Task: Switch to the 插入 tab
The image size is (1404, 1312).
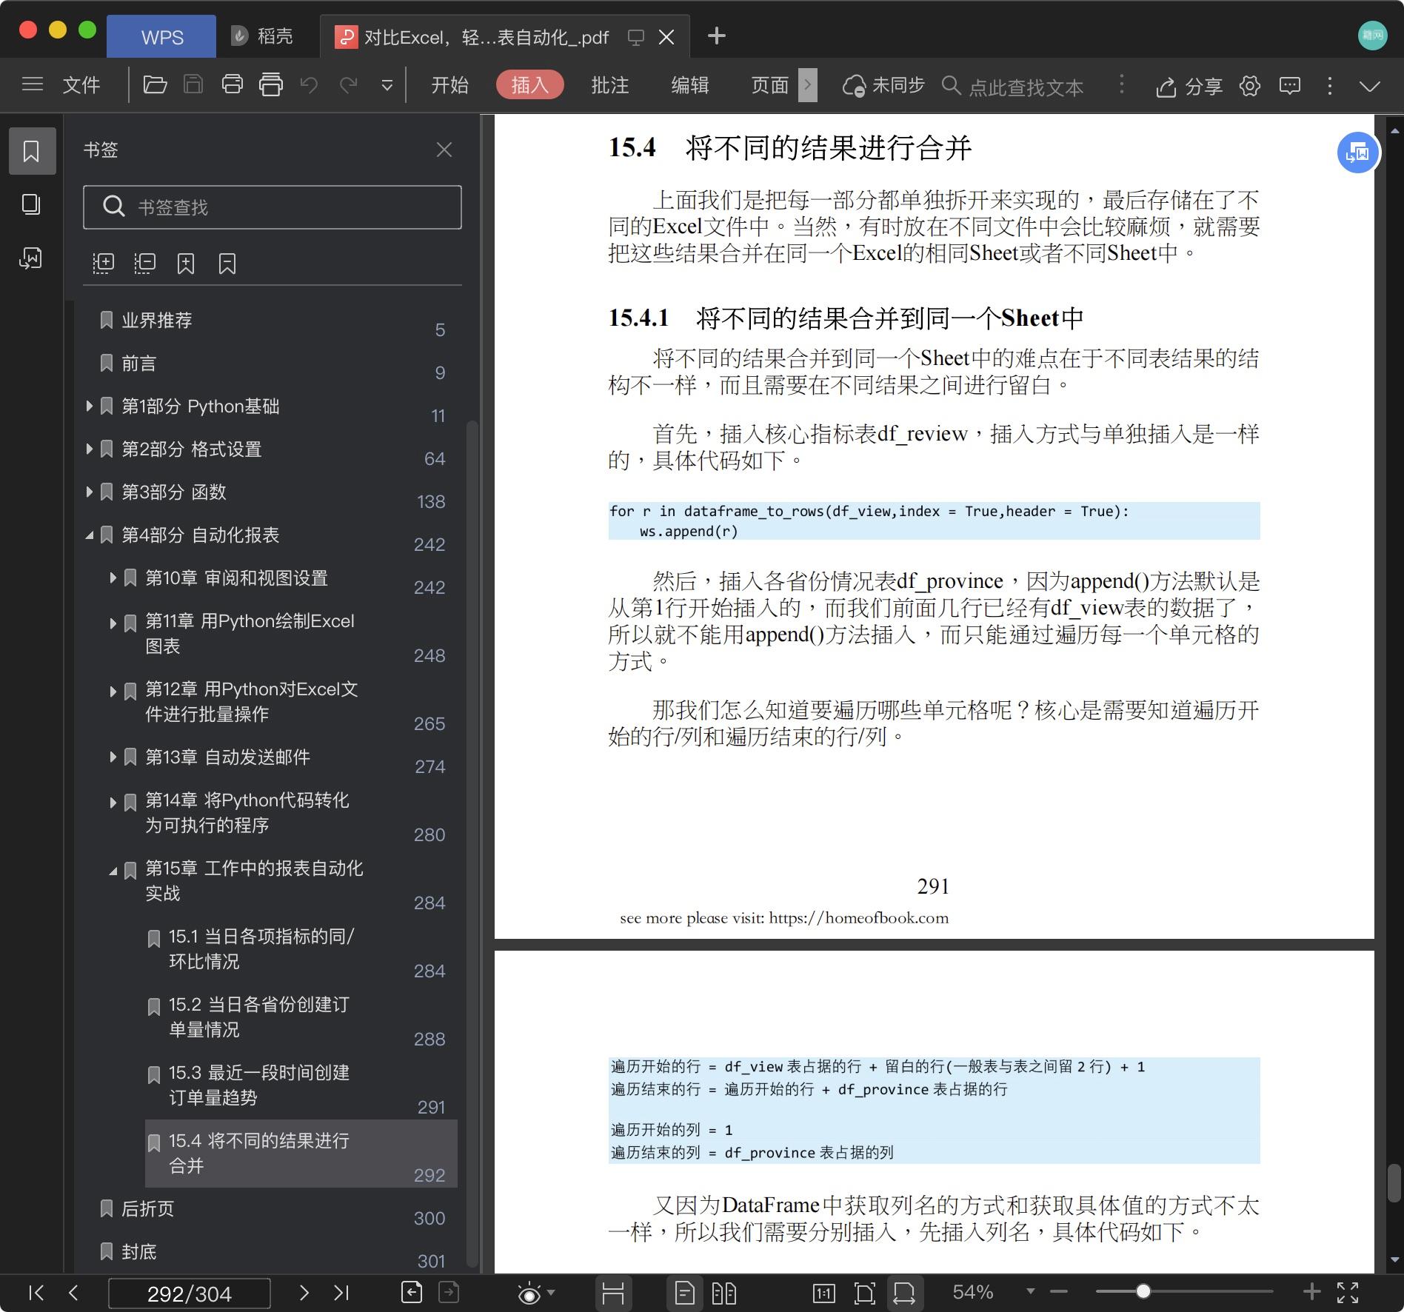Action: pos(530,85)
